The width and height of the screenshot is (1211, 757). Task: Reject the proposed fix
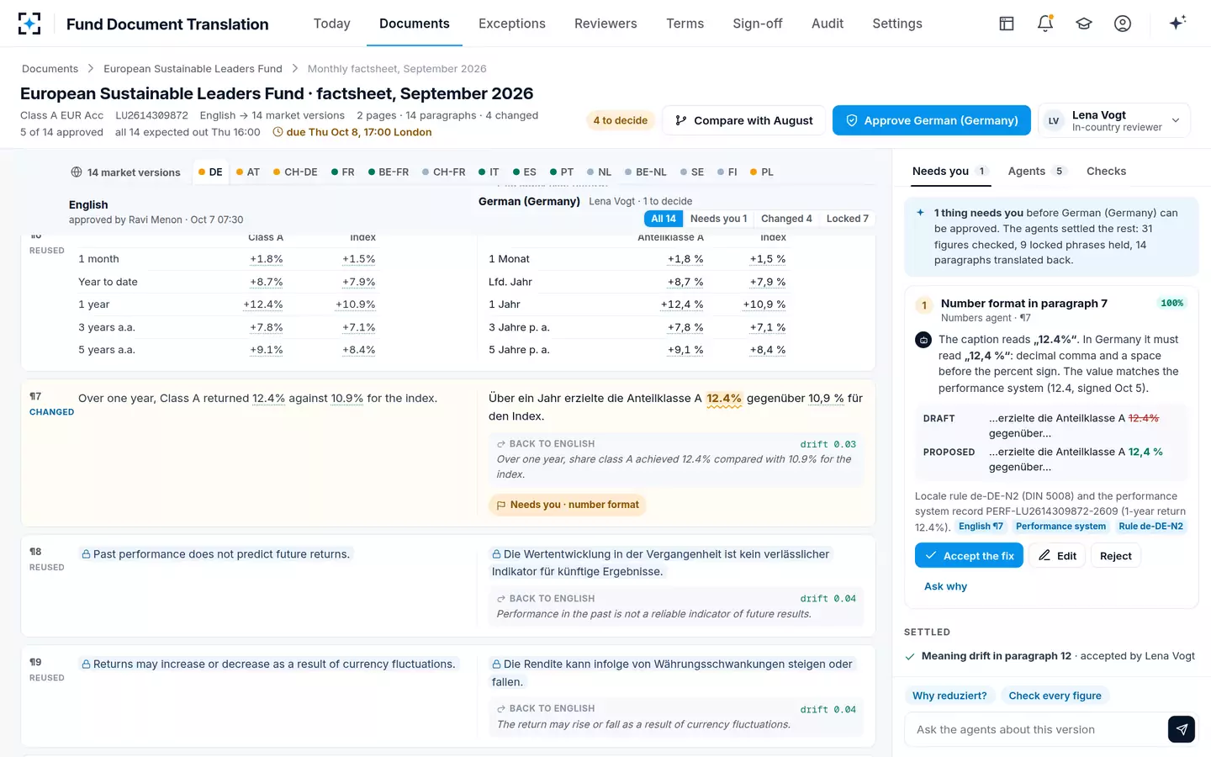[x=1116, y=556]
